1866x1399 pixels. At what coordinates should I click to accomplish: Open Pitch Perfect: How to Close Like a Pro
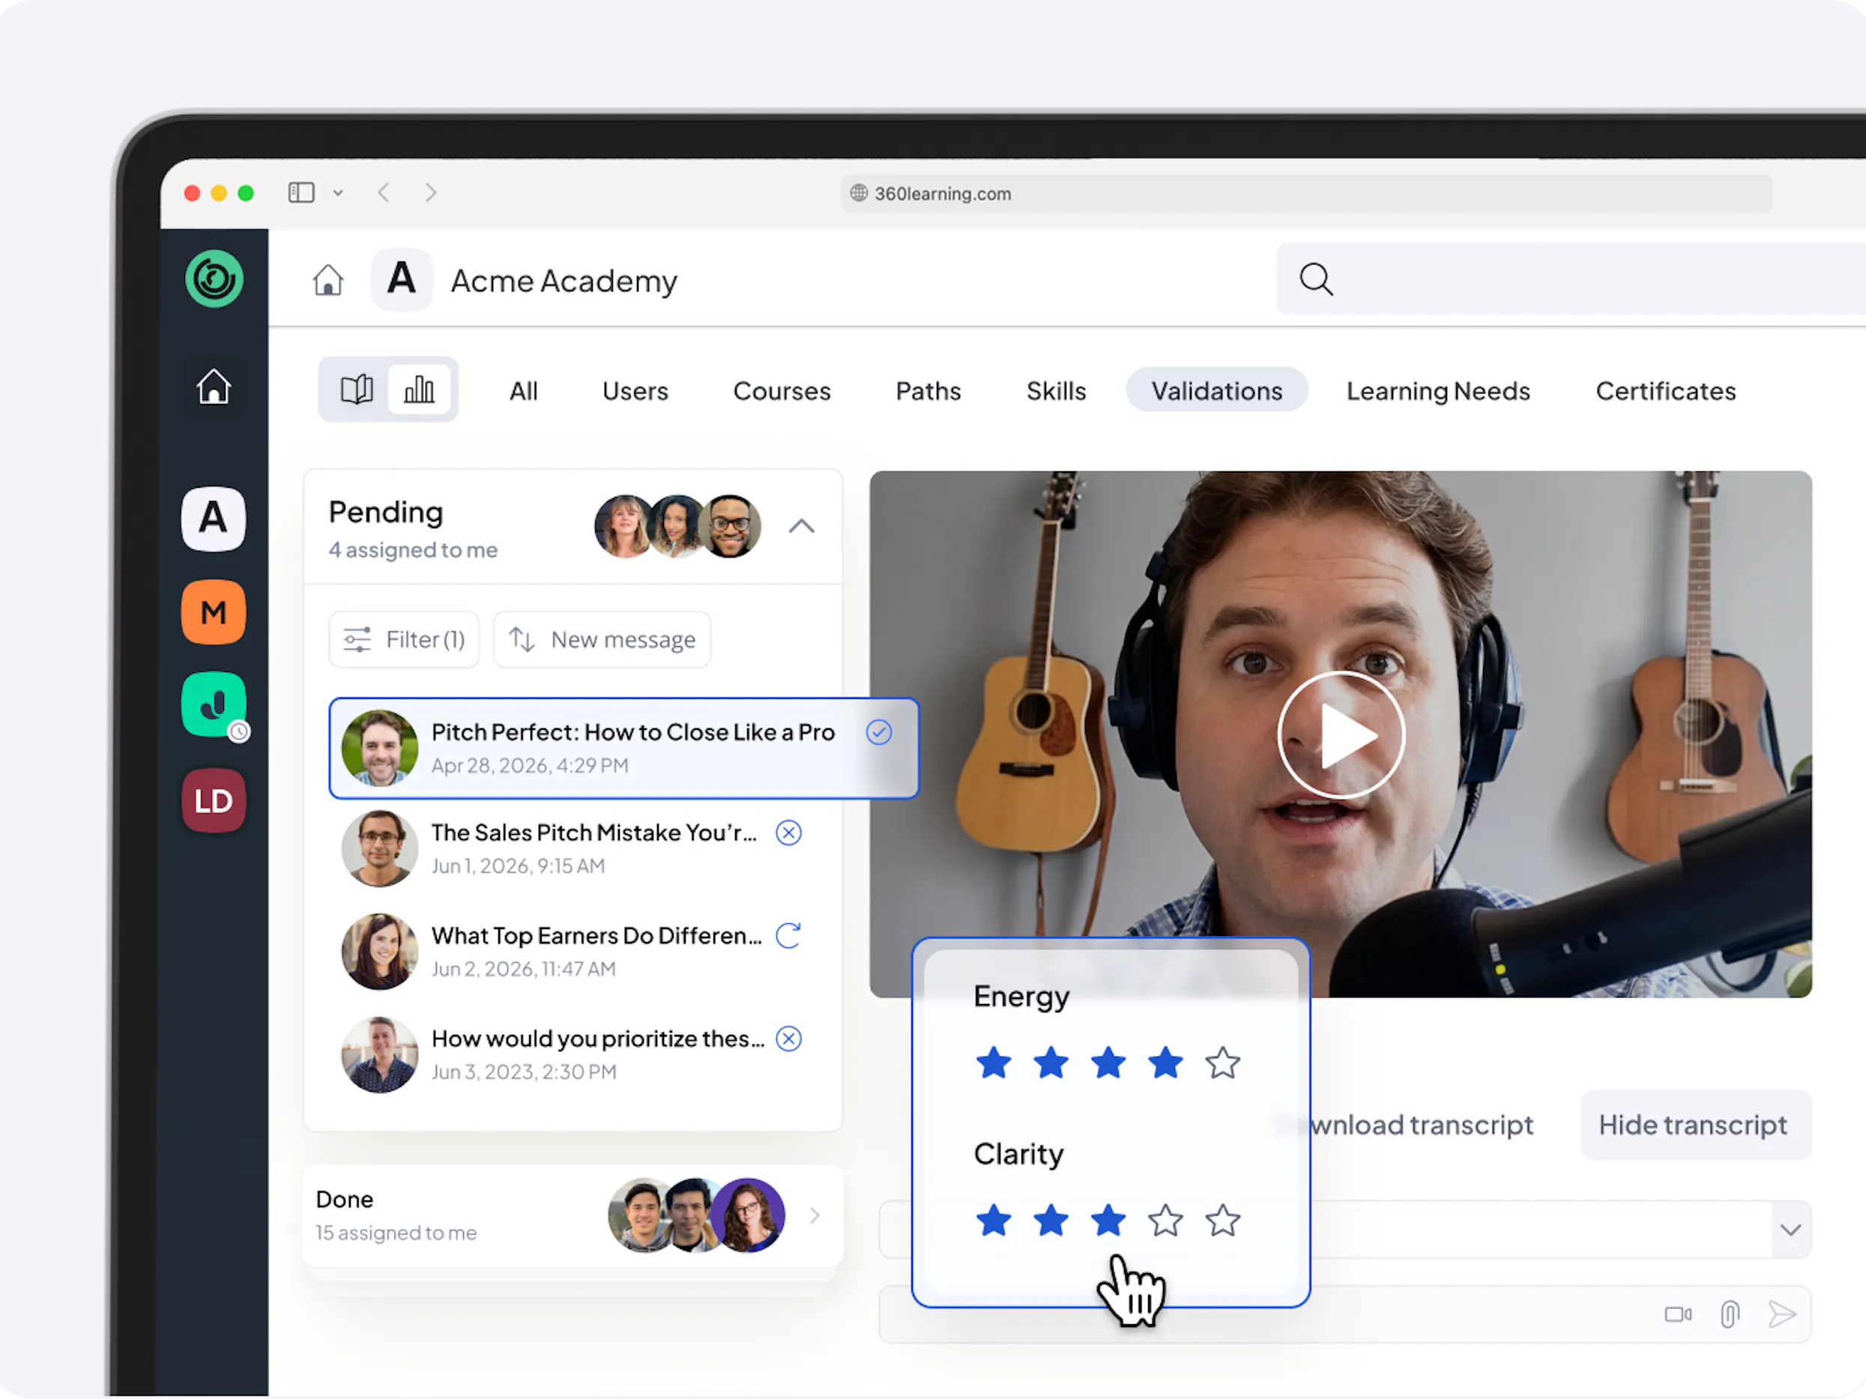[x=623, y=749]
